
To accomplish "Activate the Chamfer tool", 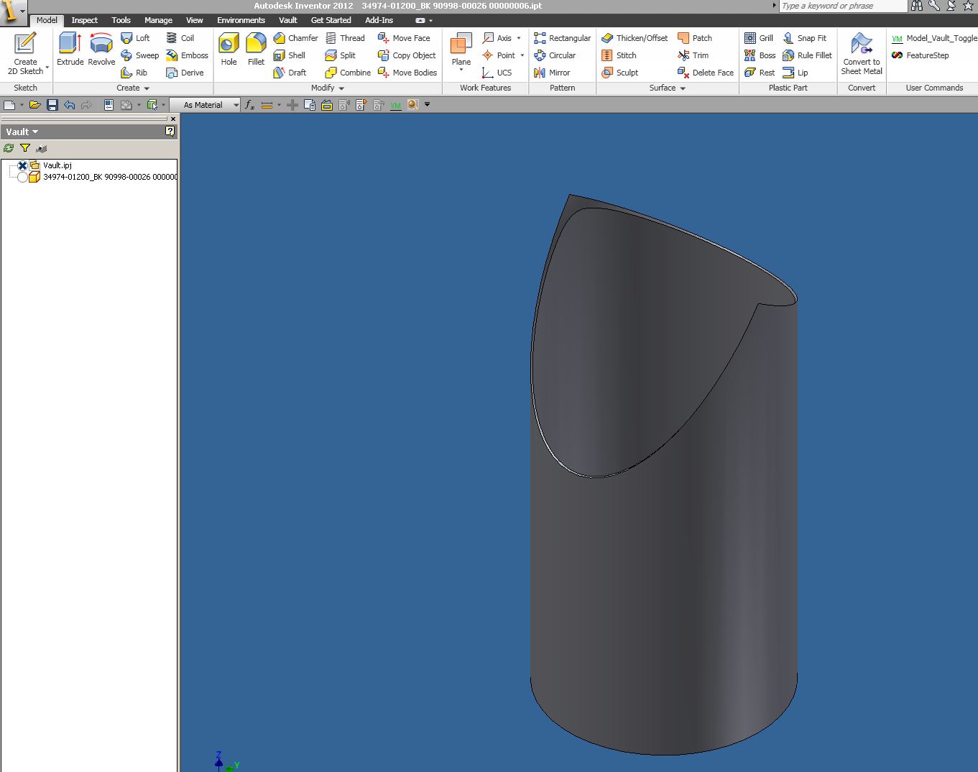I will click(295, 38).
